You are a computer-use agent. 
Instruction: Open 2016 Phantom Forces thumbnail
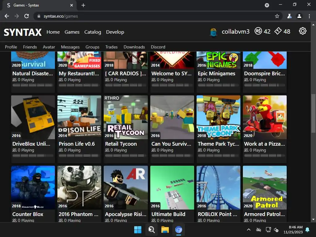point(79,188)
